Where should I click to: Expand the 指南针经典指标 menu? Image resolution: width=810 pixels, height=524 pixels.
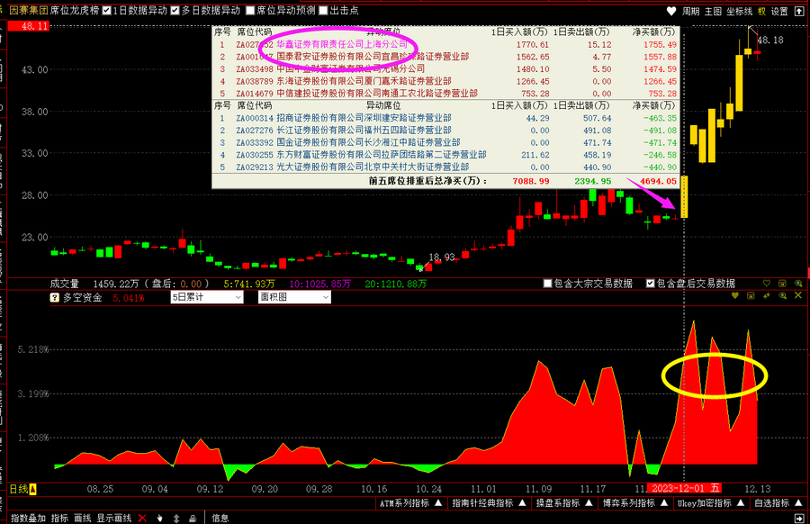tap(489, 502)
